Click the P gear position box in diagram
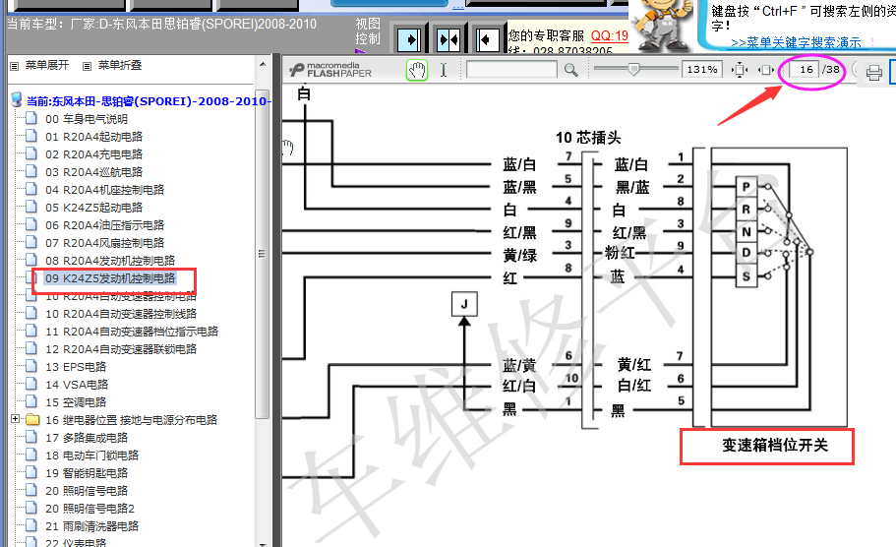Screen dimensions: 896x547 click(x=746, y=187)
